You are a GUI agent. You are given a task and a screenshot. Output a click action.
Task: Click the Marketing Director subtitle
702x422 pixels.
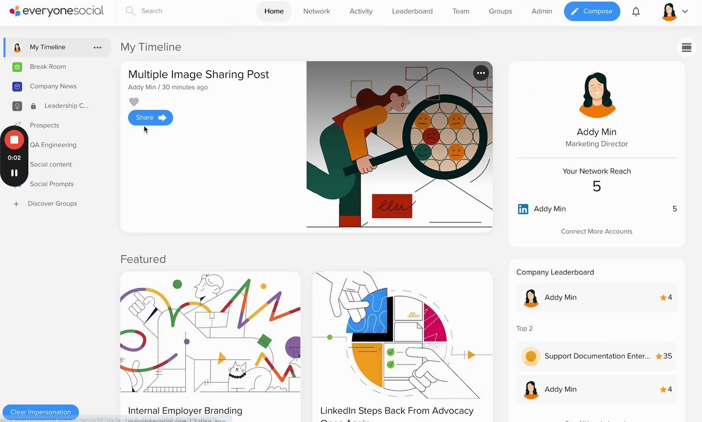point(597,144)
